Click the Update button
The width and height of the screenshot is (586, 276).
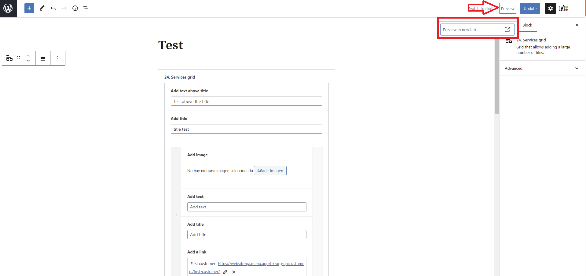coord(530,9)
